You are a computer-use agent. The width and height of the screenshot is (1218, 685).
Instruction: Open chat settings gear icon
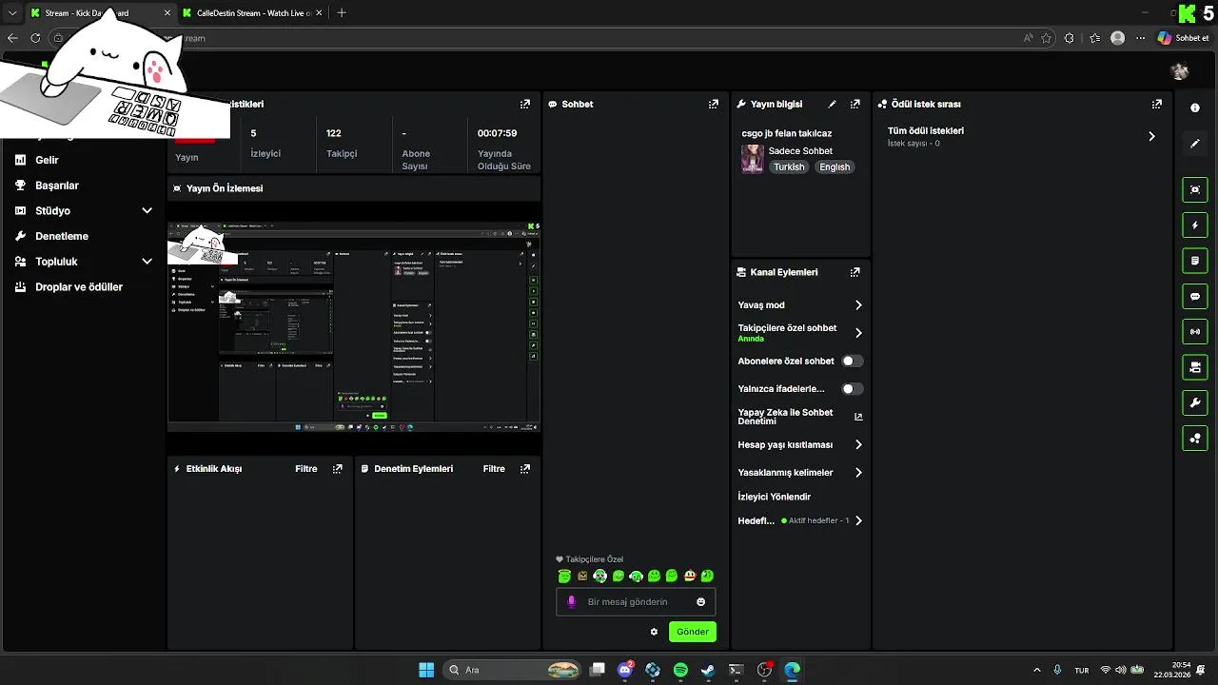click(x=654, y=632)
